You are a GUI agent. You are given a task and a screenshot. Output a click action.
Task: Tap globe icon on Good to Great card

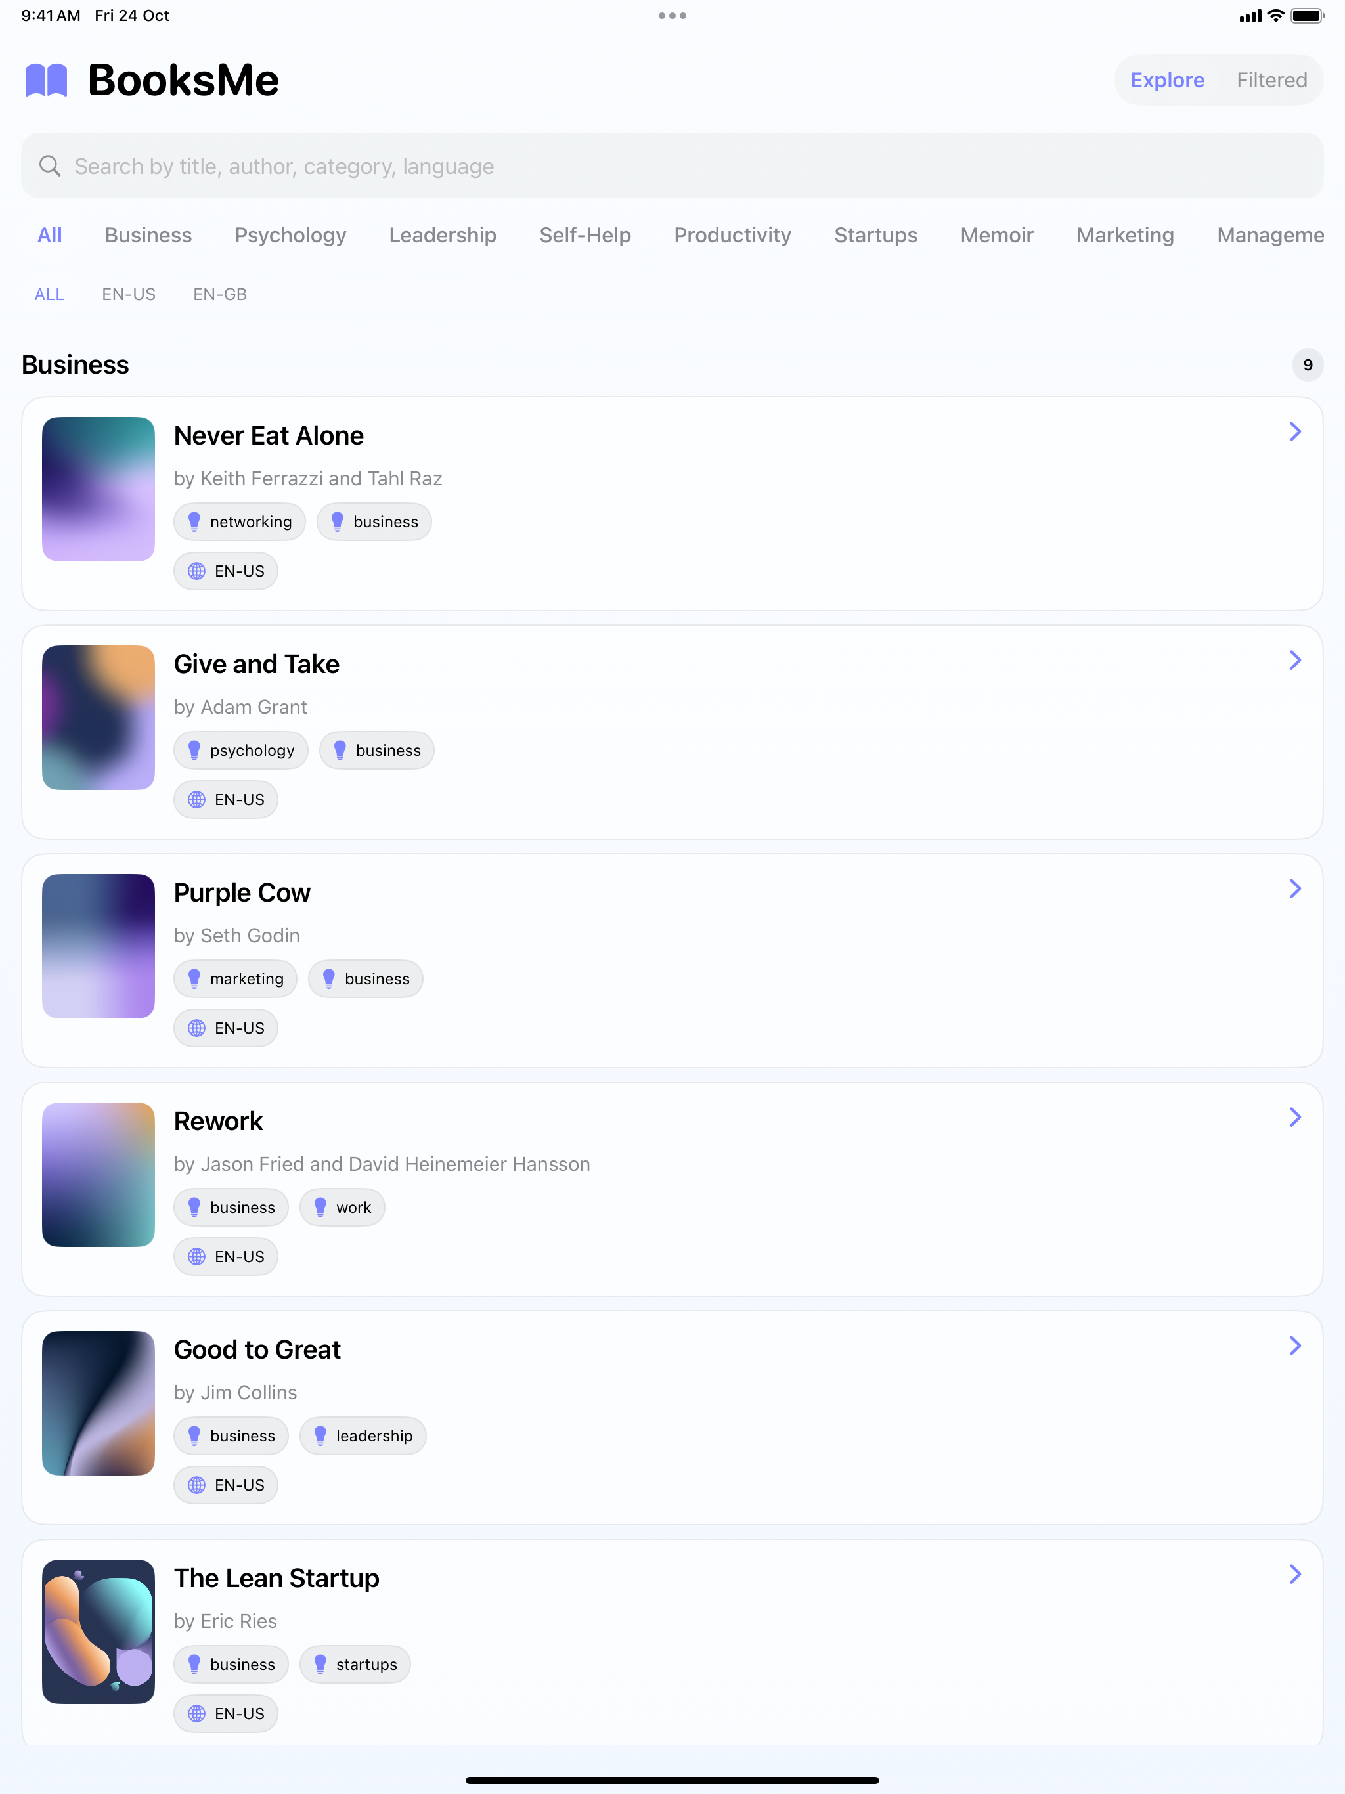click(x=196, y=1485)
